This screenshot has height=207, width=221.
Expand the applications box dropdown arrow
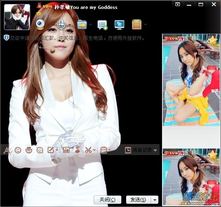tap(145, 25)
